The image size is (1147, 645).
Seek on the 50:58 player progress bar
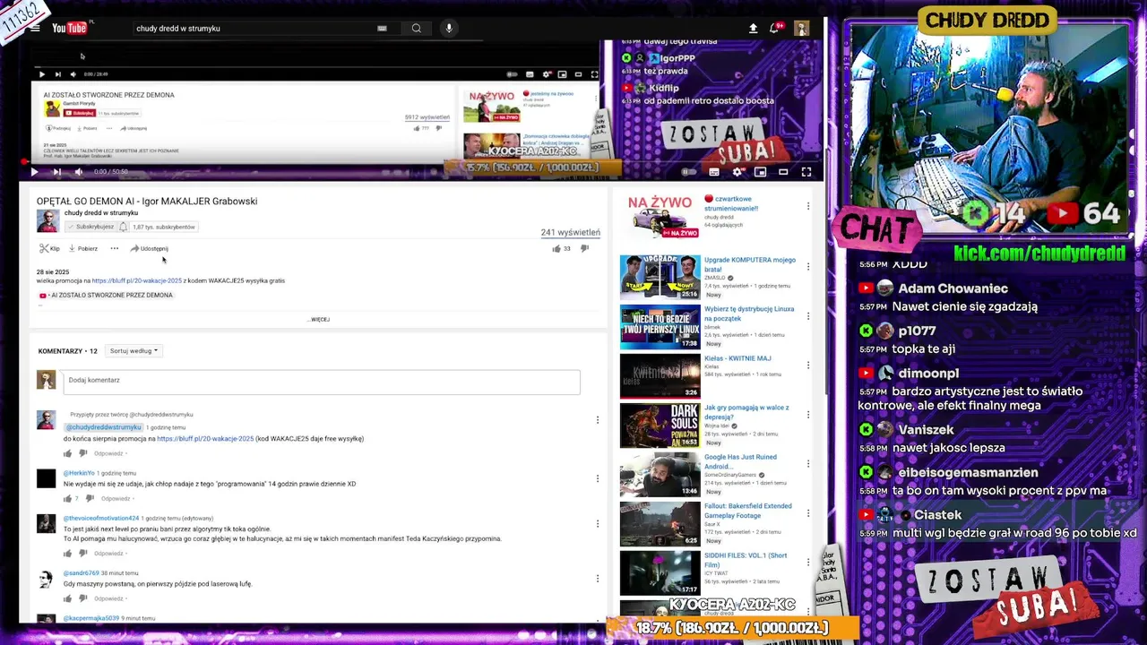coord(421,162)
